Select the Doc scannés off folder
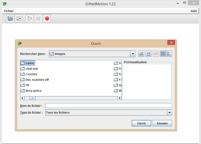201x144 pixels. [x=37, y=80]
